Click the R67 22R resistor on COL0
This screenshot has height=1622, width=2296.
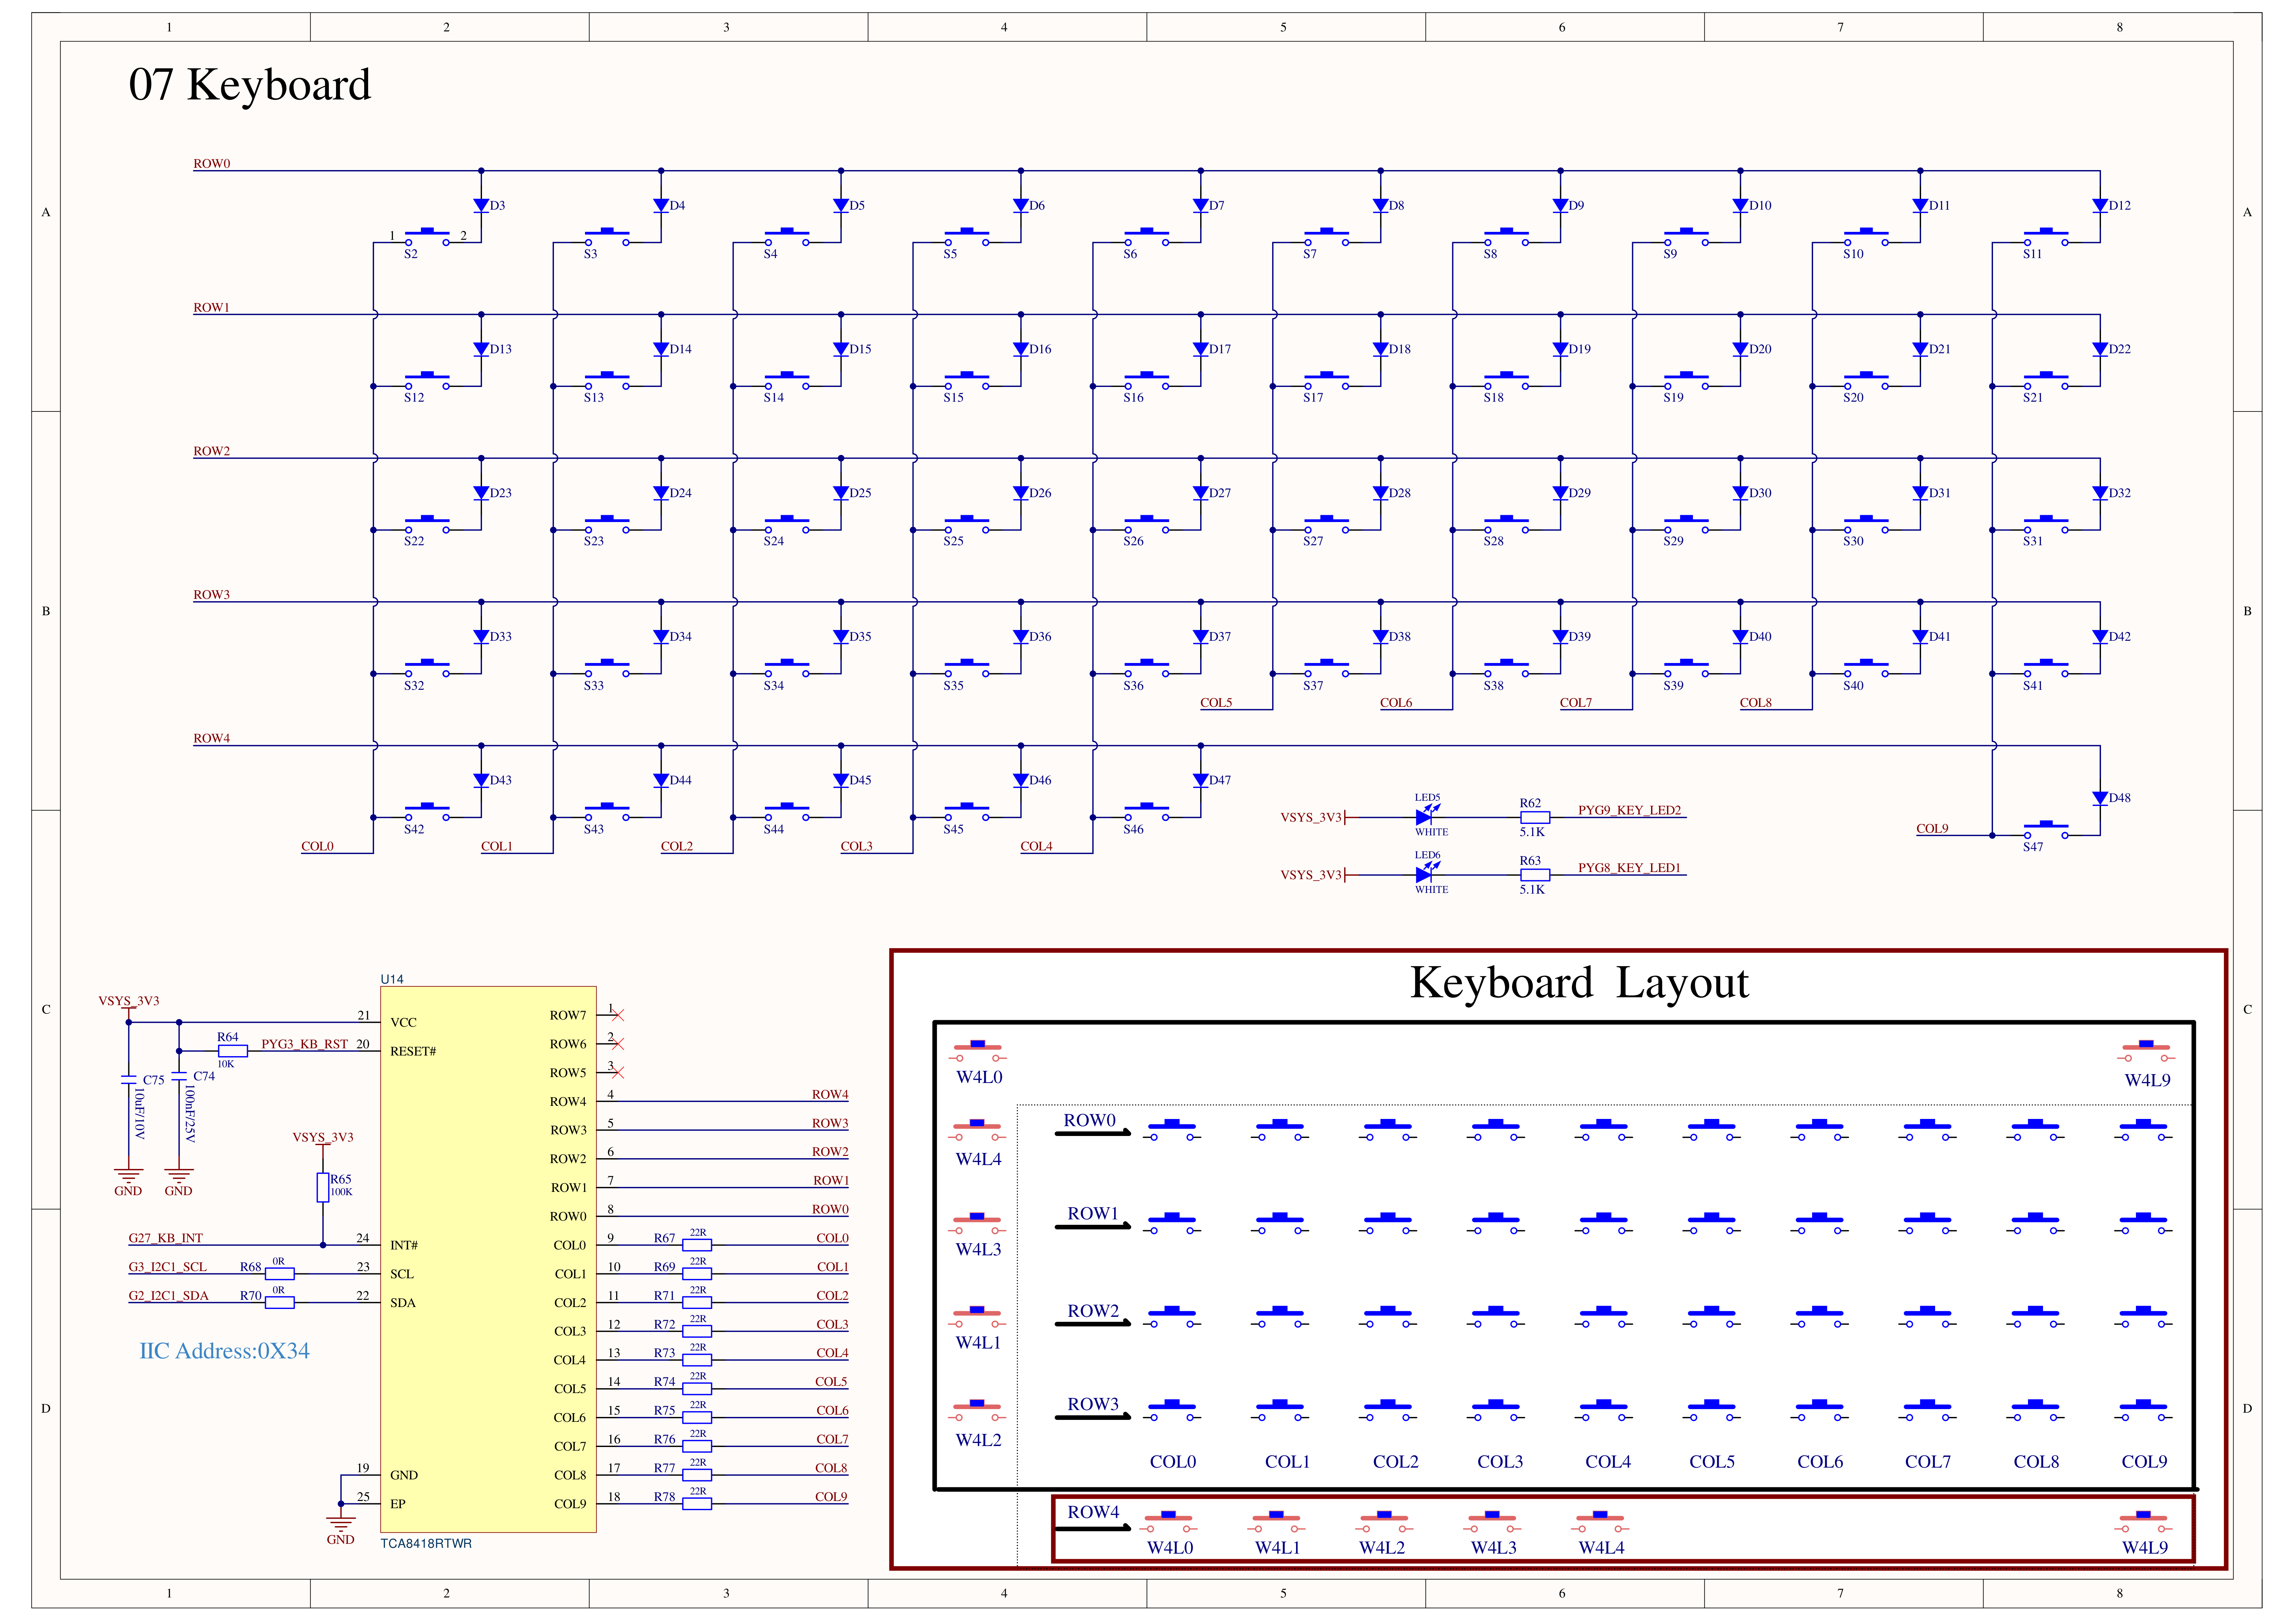[697, 1245]
